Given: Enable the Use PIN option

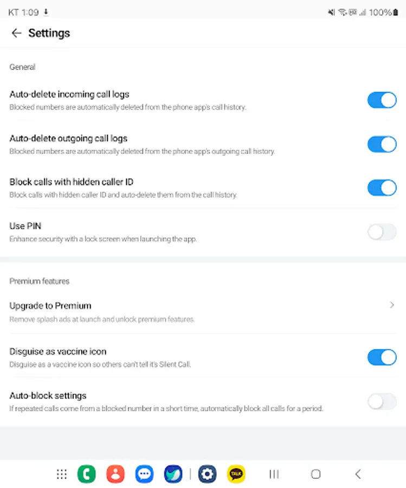Looking at the screenshot, I should coord(382,232).
